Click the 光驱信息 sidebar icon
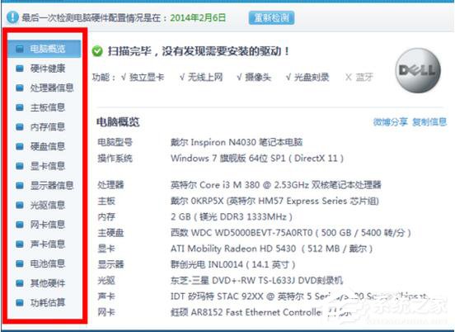The width and height of the screenshot is (455, 332). [x=20, y=206]
